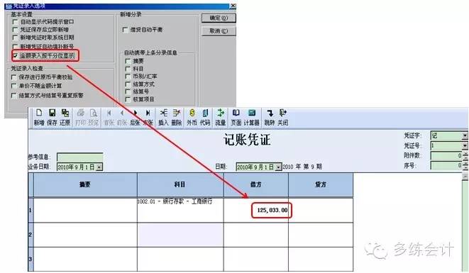
Task: Click the 科目 column header
Action: click(x=180, y=185)
